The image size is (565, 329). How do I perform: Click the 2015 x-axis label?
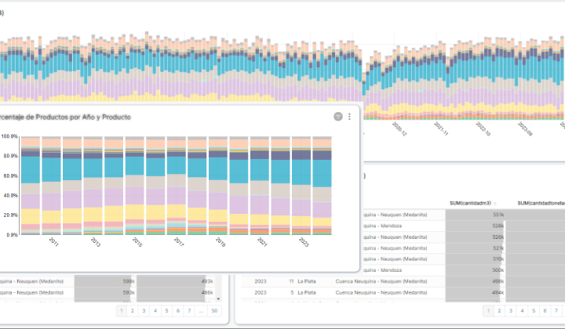click(137, 241)
